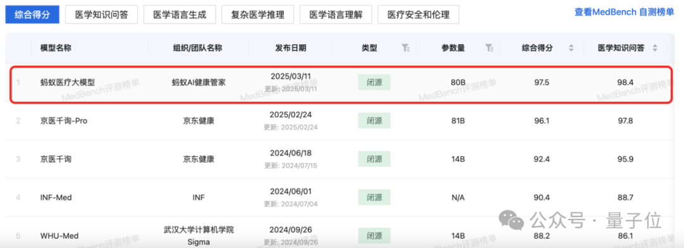The height and width of the screenshot is (248, 684).
Task: Open the 复杂医学推理 tab
Action: click(x=258, y=15)
